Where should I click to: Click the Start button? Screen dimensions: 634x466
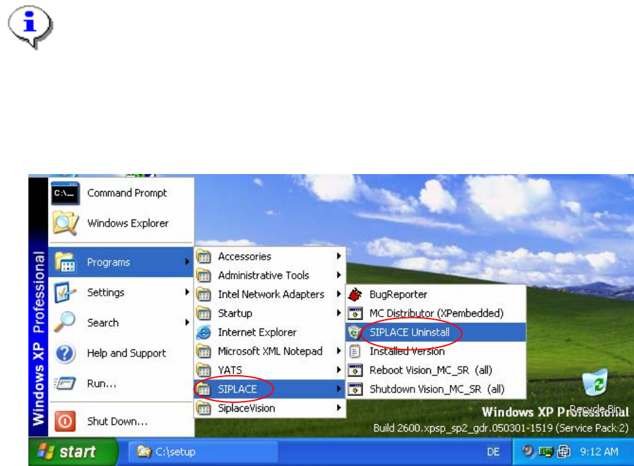click(x=73, y=451)
